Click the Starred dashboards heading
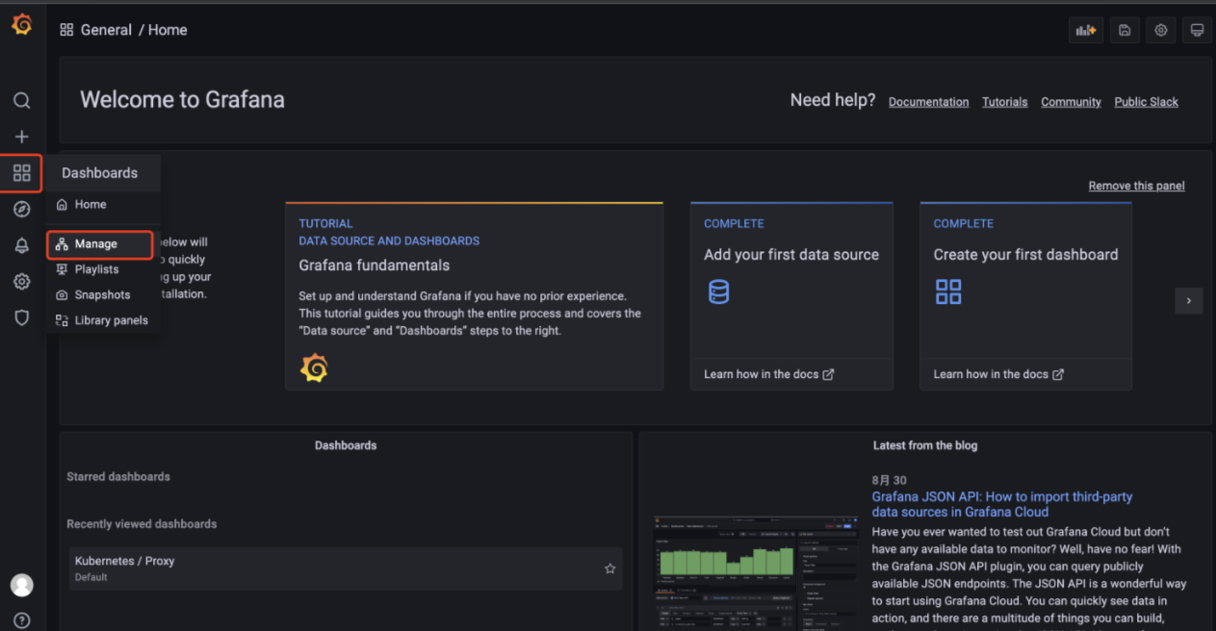The image size is (1216, 631). 118,476
